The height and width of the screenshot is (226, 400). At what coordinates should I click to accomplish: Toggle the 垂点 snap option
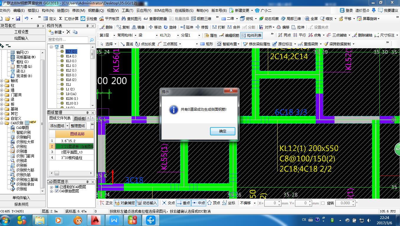click(x=183, y=203)
